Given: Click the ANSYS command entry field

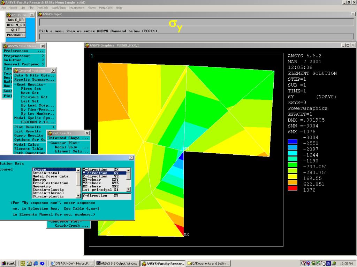Looking at the screenshot, I should pyautogui.click(x=197, y=37).
